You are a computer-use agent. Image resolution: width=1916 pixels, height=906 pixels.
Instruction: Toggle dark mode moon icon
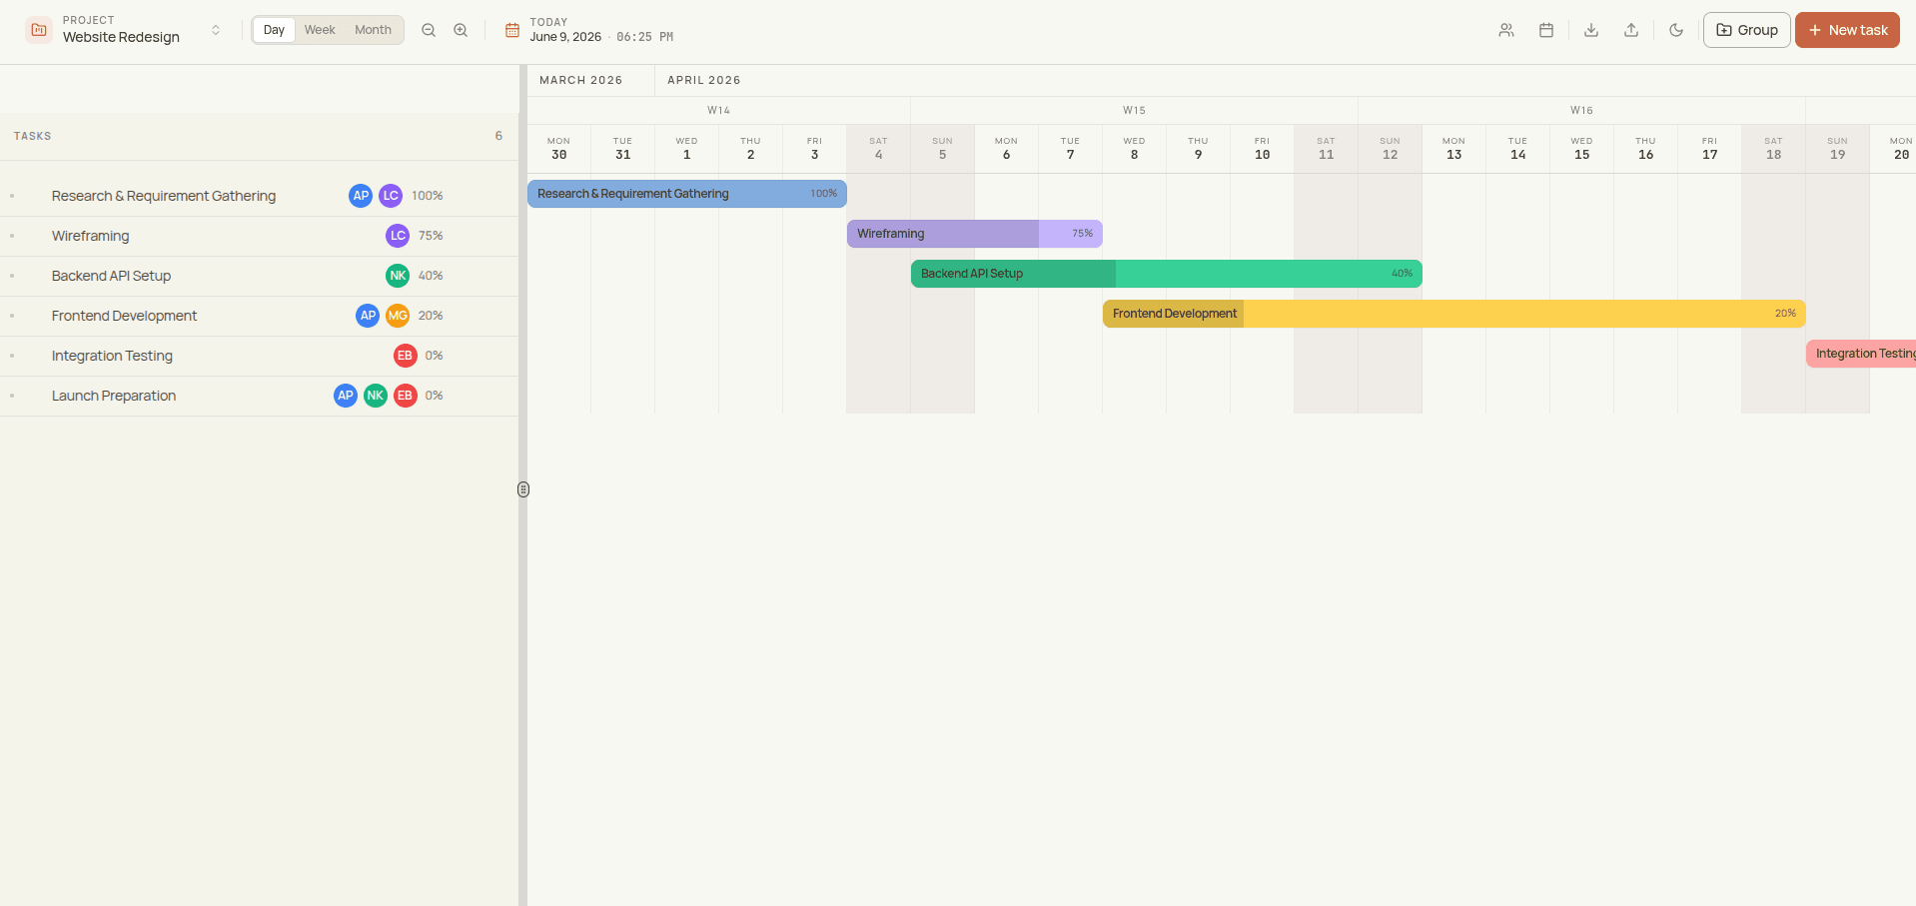[x=1676, y=30]
